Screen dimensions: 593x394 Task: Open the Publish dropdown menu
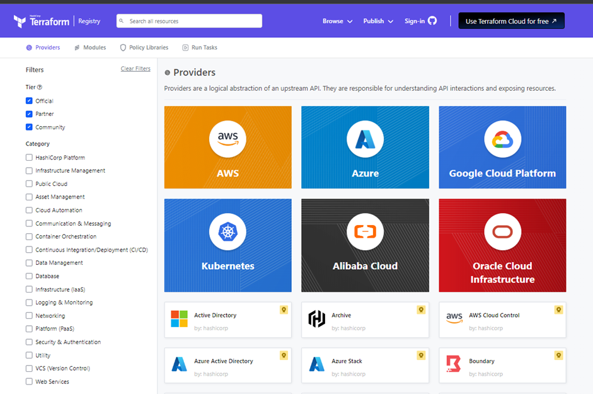[x=378, y=21]
